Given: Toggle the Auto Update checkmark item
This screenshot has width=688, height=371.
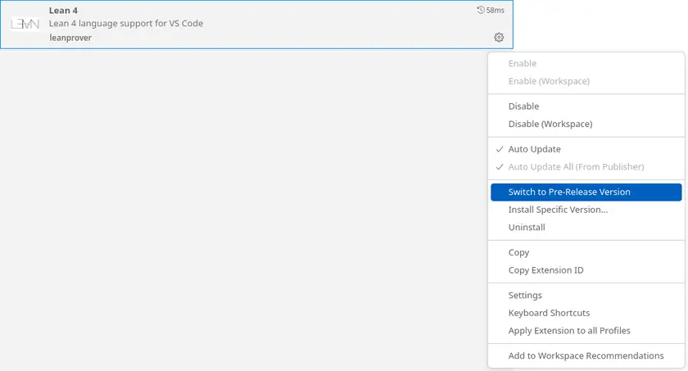Looking at the screenshot, I should point(586,149).
